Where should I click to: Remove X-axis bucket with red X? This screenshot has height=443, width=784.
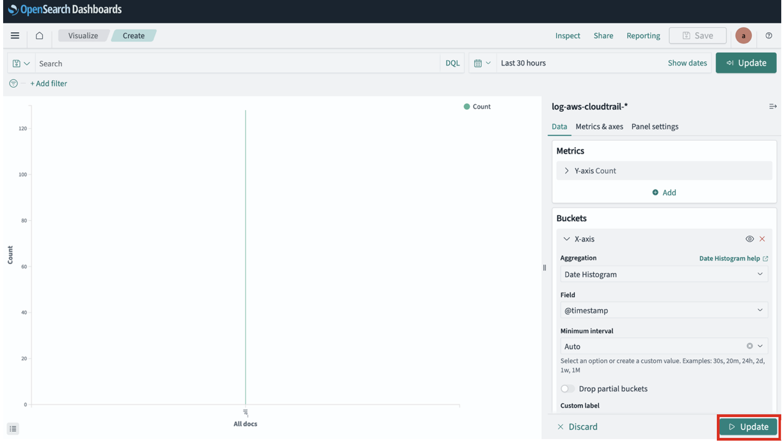[x=762, y=239]
